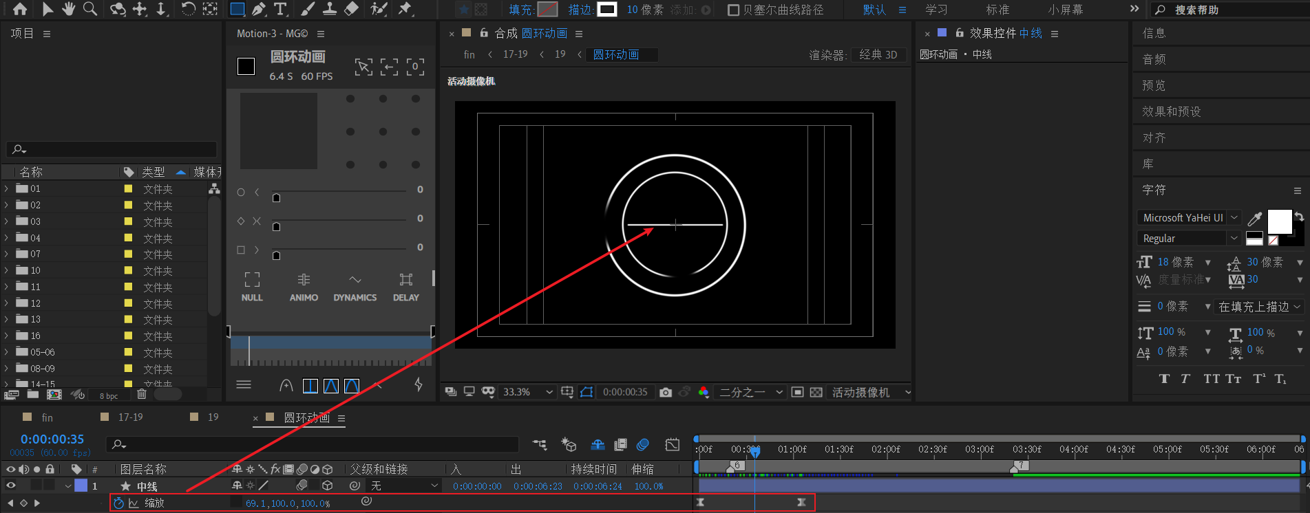Toggle the 缩放 stopwatch keyframing
Image resolution: width=1310 pixels, height=513 pixels.
tap(118, 503)
